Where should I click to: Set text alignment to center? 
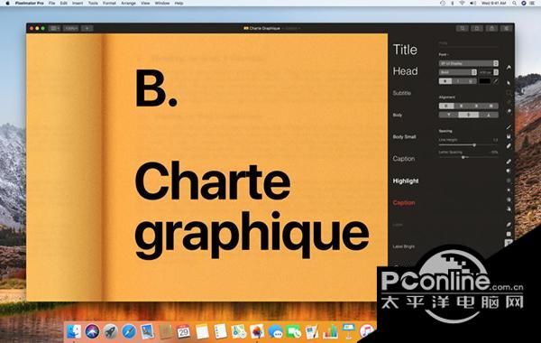point(462,106)
